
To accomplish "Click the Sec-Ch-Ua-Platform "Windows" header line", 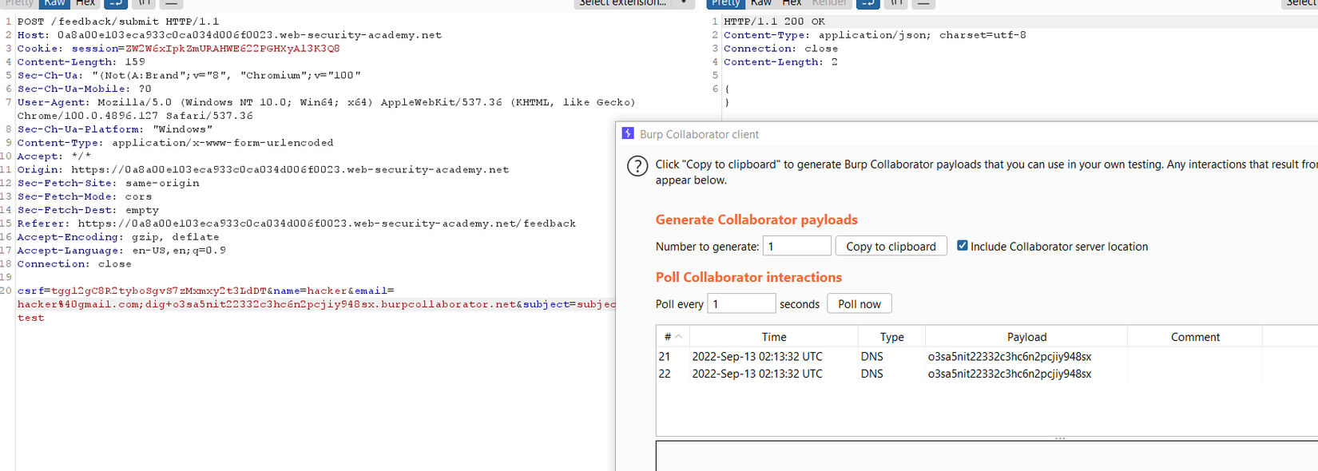I will click(x=115, y=129).
